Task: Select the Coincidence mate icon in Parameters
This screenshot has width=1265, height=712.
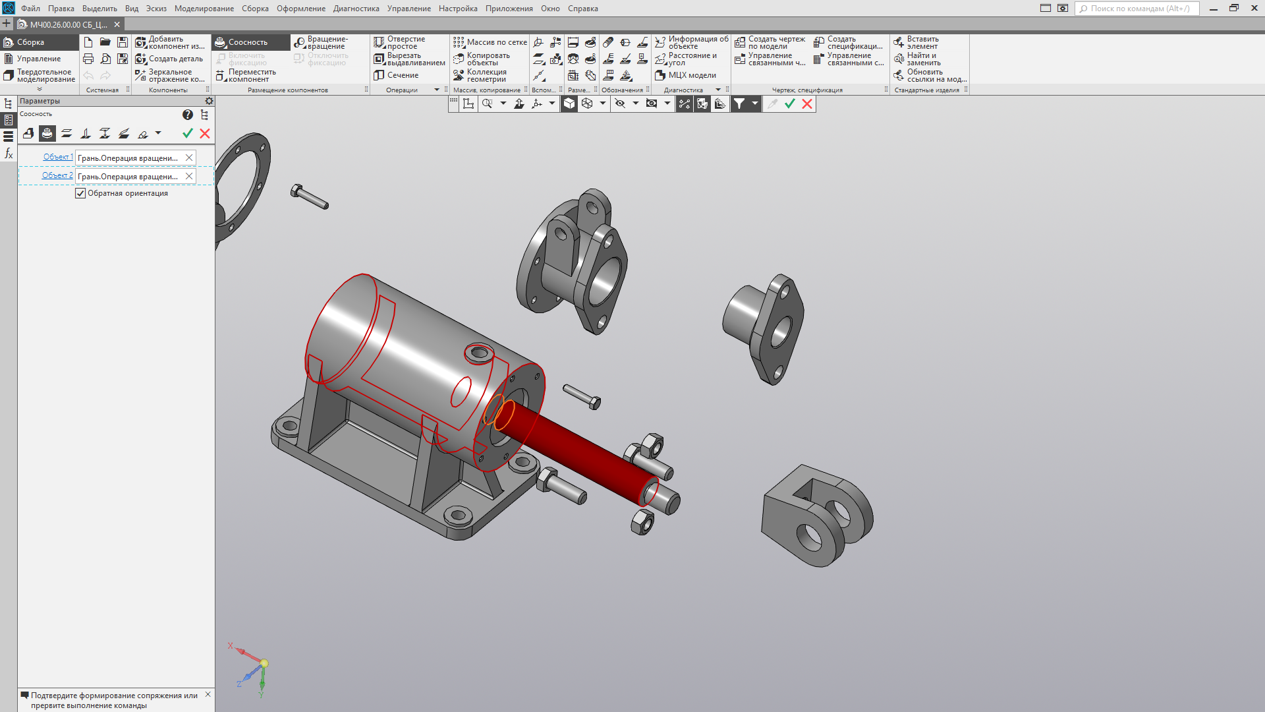Action: [28, 134]
